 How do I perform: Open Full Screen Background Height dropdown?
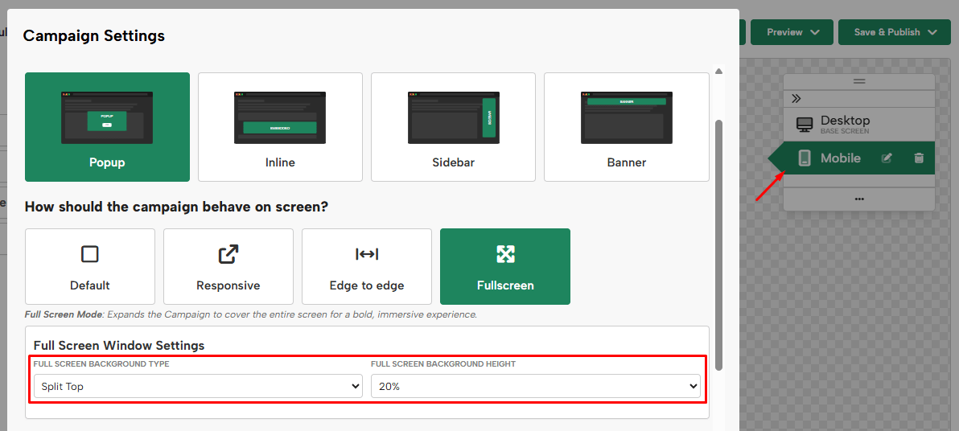pyautogui.click(x=535, y=386)
